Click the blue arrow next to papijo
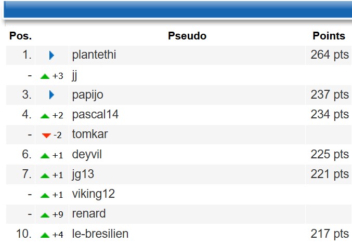This screenshot has width=352, height=244. click(x=51, y=95)
